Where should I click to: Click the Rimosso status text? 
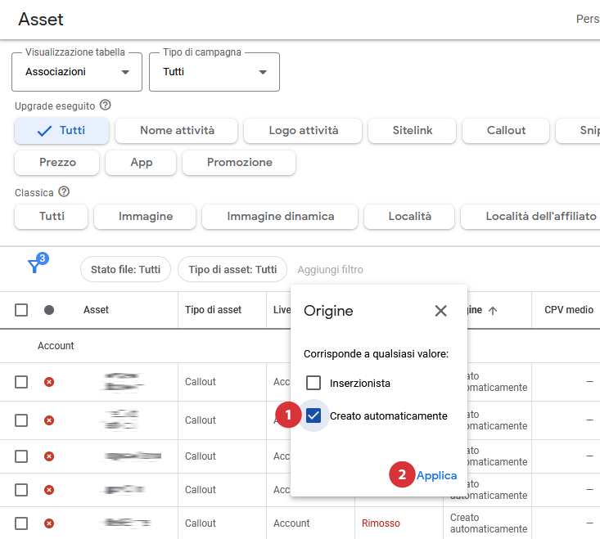[381, 523]
